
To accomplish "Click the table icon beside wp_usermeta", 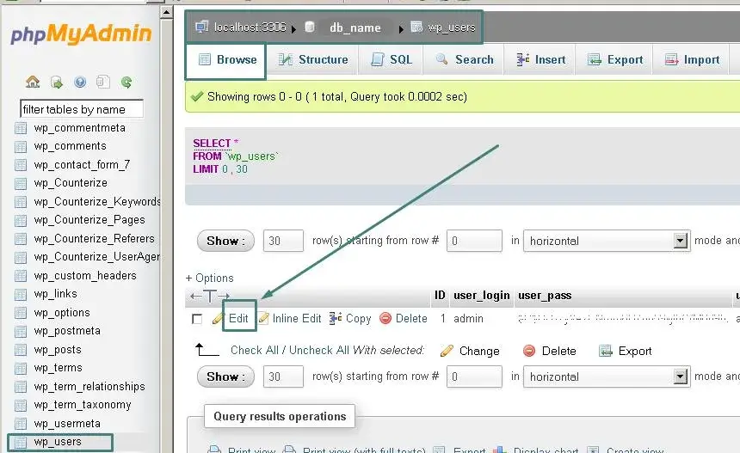I will click(x=21, y=424).
